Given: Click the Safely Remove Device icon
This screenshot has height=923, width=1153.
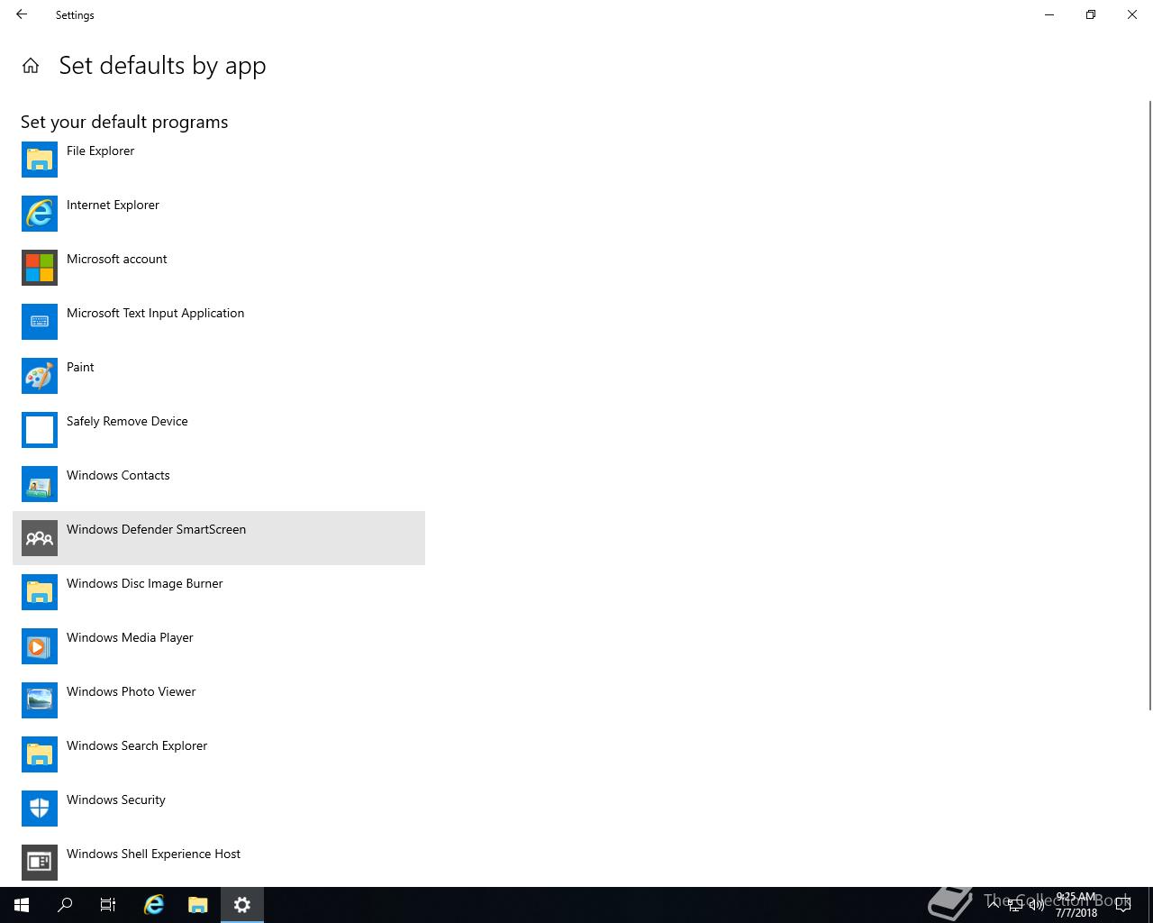Looking at the screenshot, I should point(40,430).
